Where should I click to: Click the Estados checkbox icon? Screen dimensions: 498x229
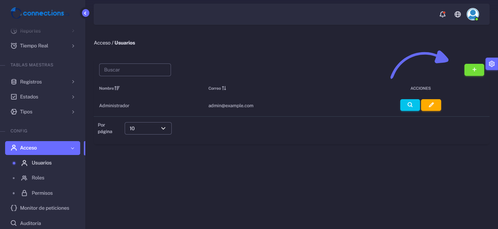pyautogui.click(x=14, y=97)
